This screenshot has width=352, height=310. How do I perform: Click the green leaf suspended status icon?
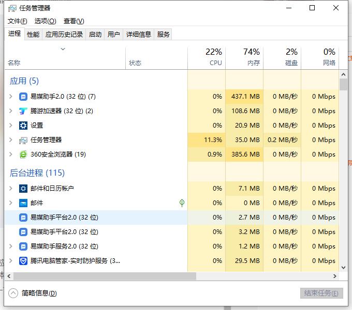[x=182, y=203]
